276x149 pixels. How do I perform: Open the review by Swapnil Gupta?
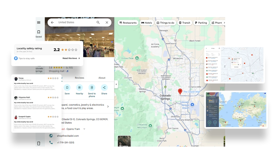click(x=36, y=123)
